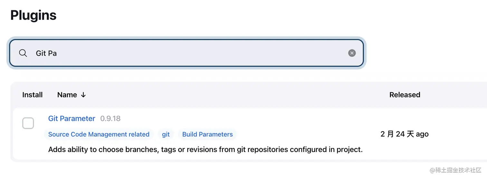487x179 pixels.
Task: Click the Released column header
Action: tap(405, 95)
